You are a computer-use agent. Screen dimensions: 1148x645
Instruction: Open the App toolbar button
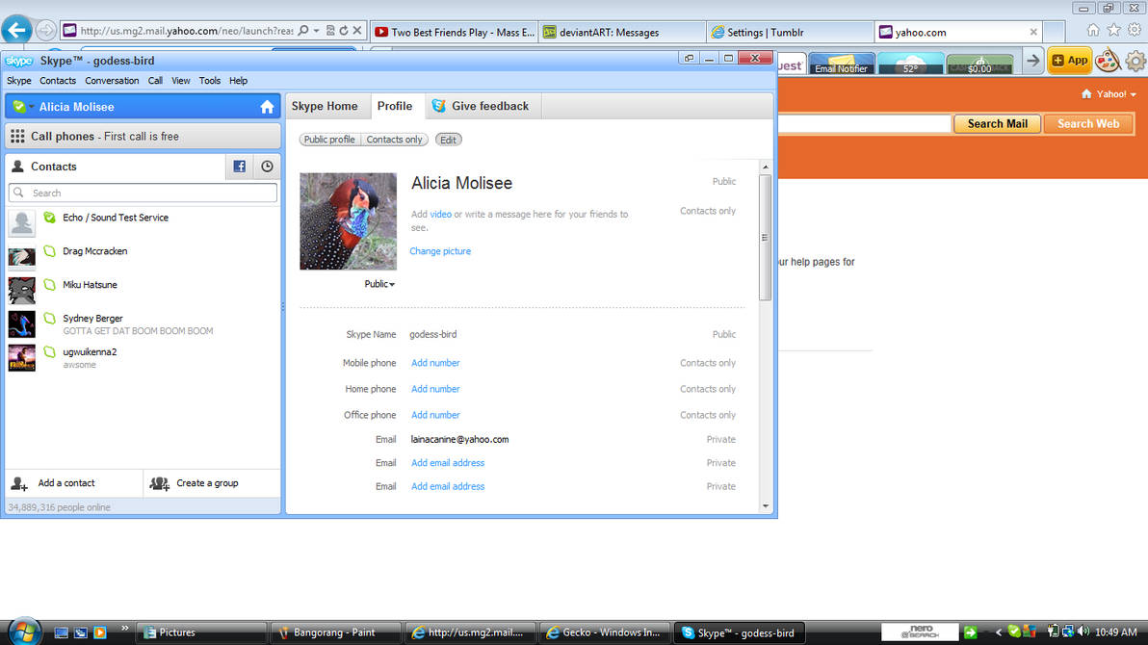pos(1070,61)
